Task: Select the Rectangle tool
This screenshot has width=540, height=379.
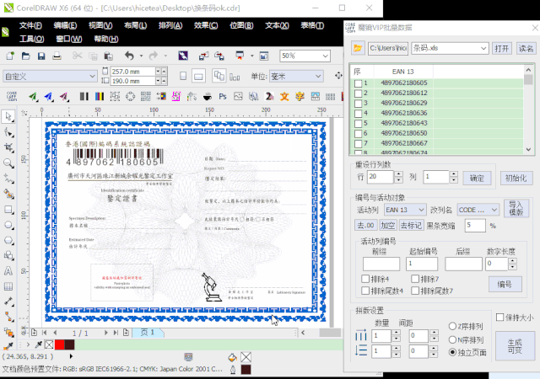Action: [x=8, y=210]
